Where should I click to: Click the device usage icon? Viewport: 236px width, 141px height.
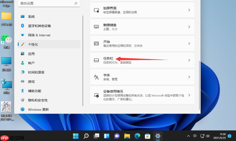click(x=96, y=95)
